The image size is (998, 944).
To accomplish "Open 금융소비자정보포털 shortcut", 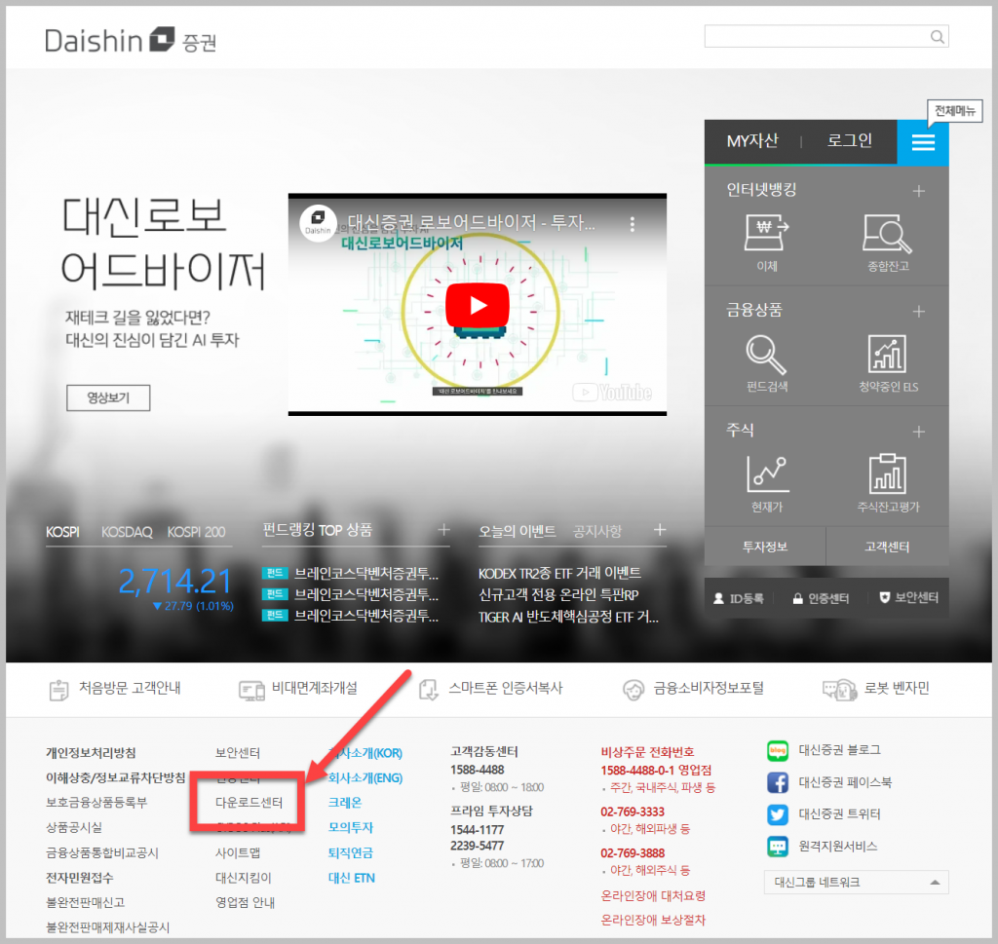I will [x=693, y=689].
